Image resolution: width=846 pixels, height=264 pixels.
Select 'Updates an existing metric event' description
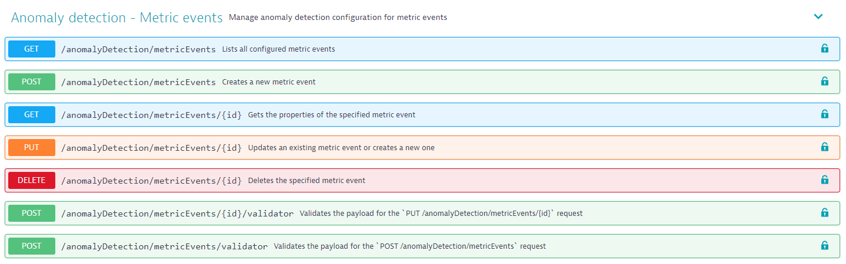341,148
